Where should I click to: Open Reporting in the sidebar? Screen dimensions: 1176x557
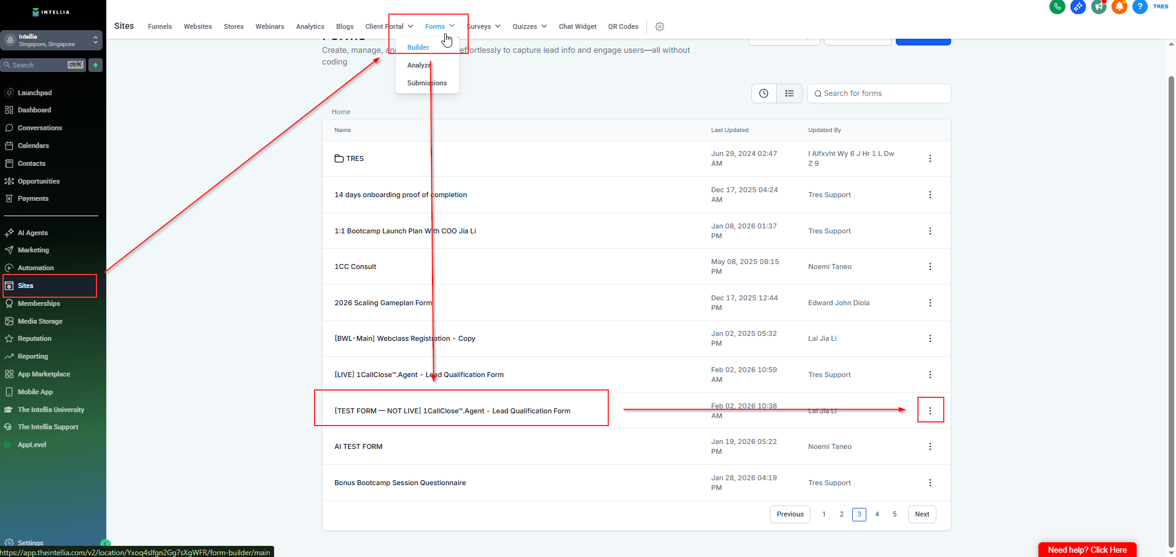33,356
